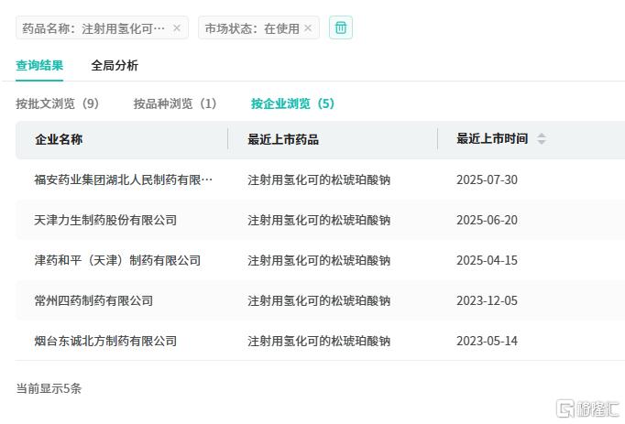Image resolution: width=625 pixels, height=424 pixels.
Task: Switch to the 全局分析 tab
Action: point(115,65)
